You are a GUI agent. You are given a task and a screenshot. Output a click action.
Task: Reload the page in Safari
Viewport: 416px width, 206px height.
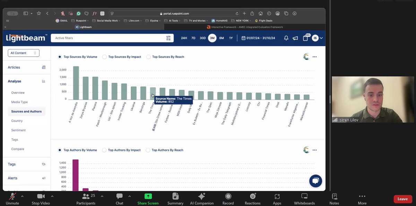click(237, 14)
